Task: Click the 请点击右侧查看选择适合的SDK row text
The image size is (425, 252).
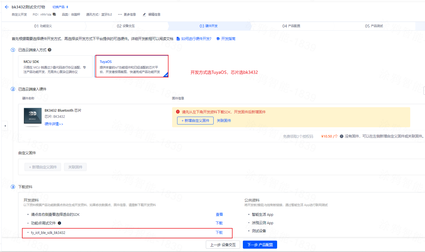Action: 55,214
